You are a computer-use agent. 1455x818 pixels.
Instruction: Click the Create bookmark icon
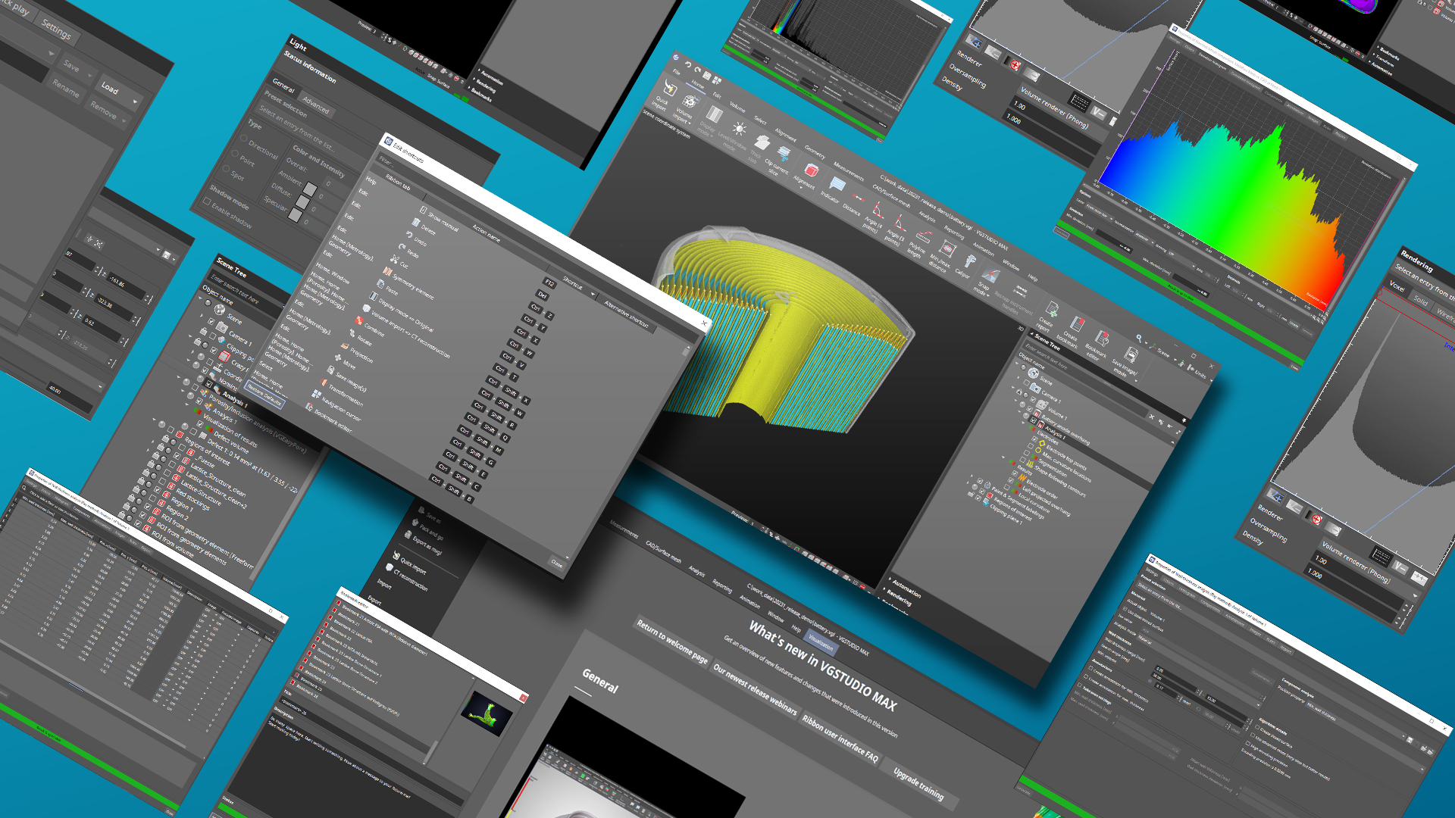(x=1077, y=324)
